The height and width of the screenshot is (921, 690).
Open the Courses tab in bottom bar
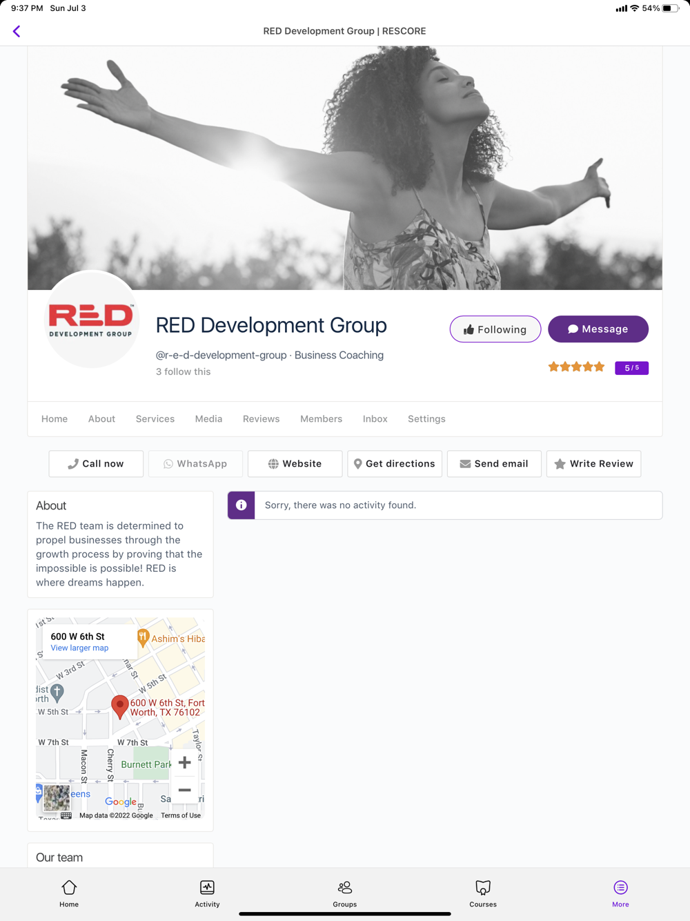[483, 893]
